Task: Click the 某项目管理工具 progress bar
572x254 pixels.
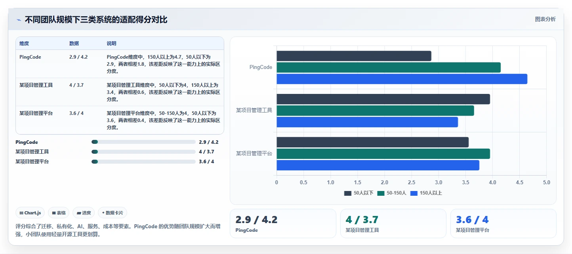Action: (143, 152)
